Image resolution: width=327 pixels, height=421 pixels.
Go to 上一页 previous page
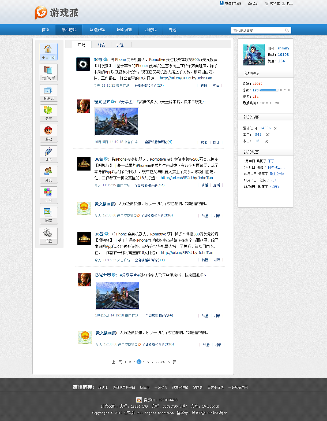tap(117, 362)
